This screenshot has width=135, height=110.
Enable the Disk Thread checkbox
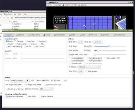point(26,96)
